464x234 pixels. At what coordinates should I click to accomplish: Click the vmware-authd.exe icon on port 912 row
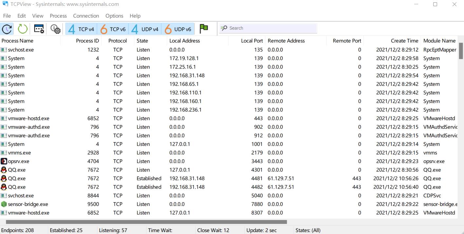tap(4, 135)
